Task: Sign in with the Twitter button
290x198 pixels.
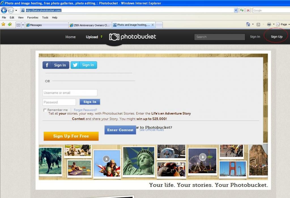Action: tap(84, 65)
